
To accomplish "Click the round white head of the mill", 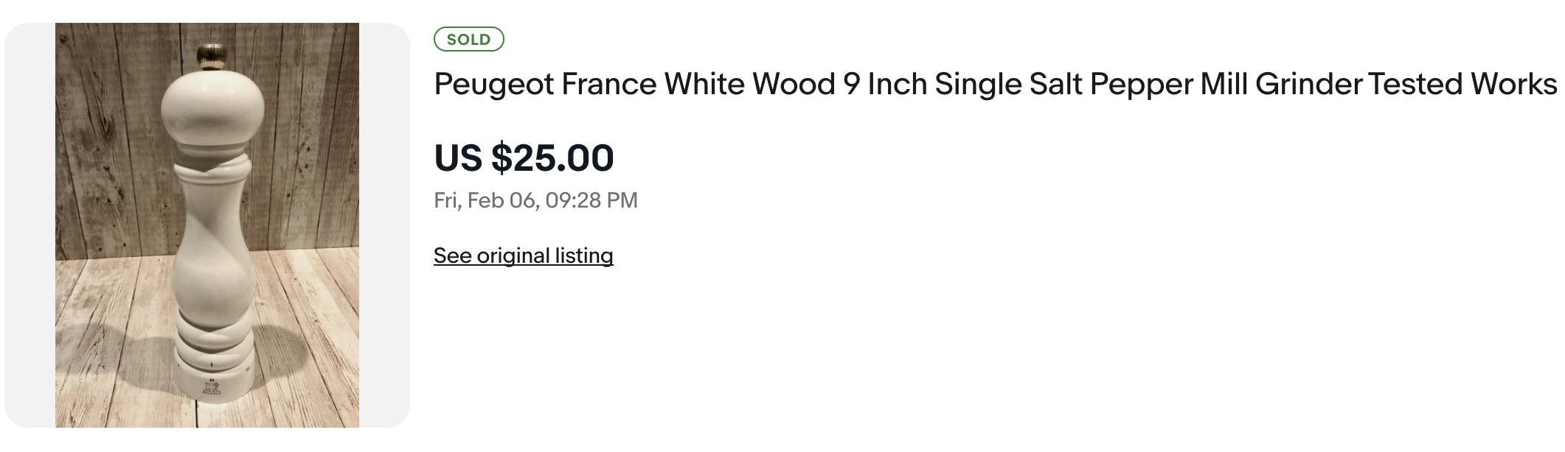I will [212, 110].
